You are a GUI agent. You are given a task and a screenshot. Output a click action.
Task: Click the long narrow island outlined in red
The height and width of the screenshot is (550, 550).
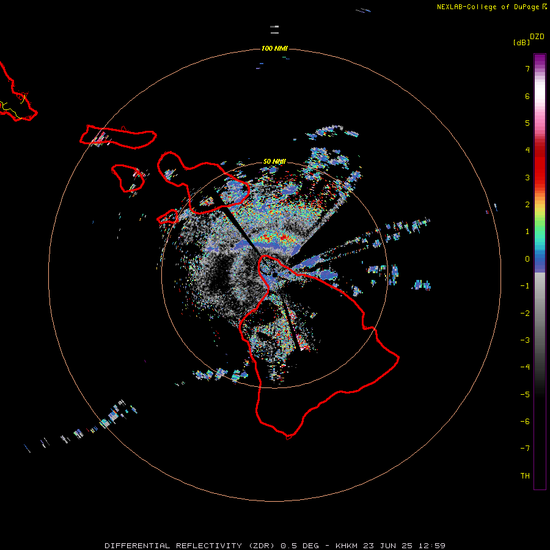tap(118, 137)
